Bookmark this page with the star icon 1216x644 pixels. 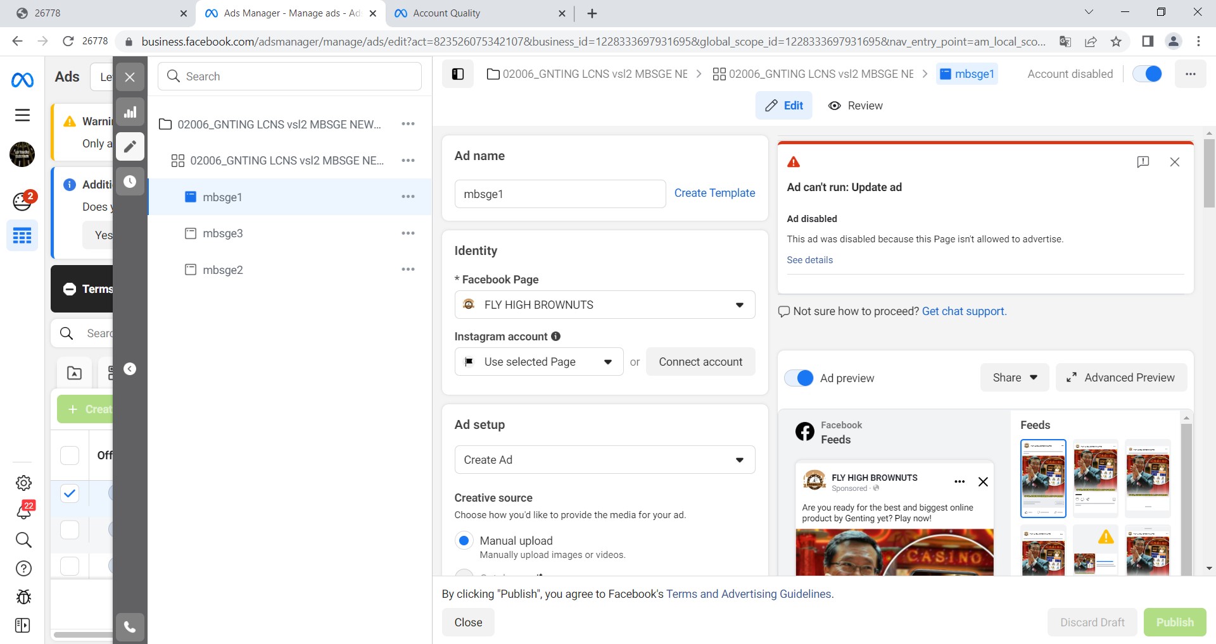(x=1116, y=41)
